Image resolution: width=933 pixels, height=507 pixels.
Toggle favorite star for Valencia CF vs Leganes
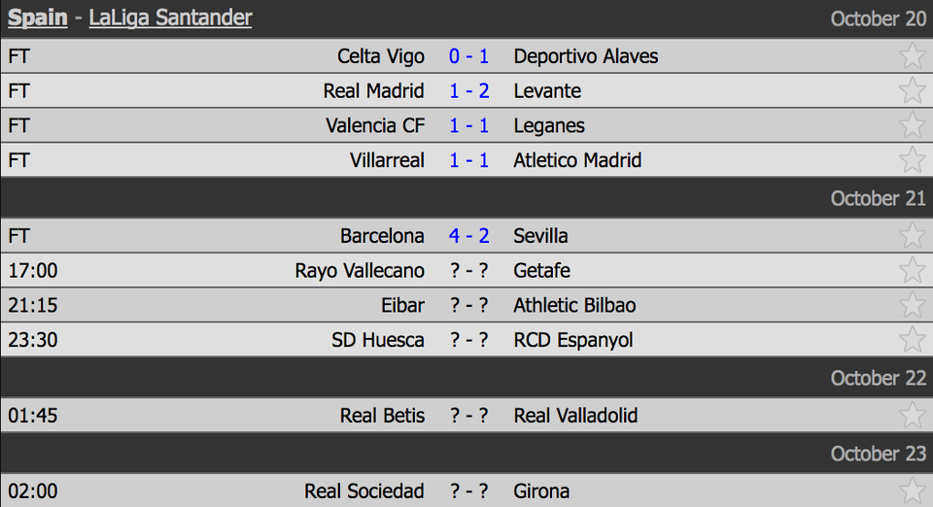click(x=912, y=125)
